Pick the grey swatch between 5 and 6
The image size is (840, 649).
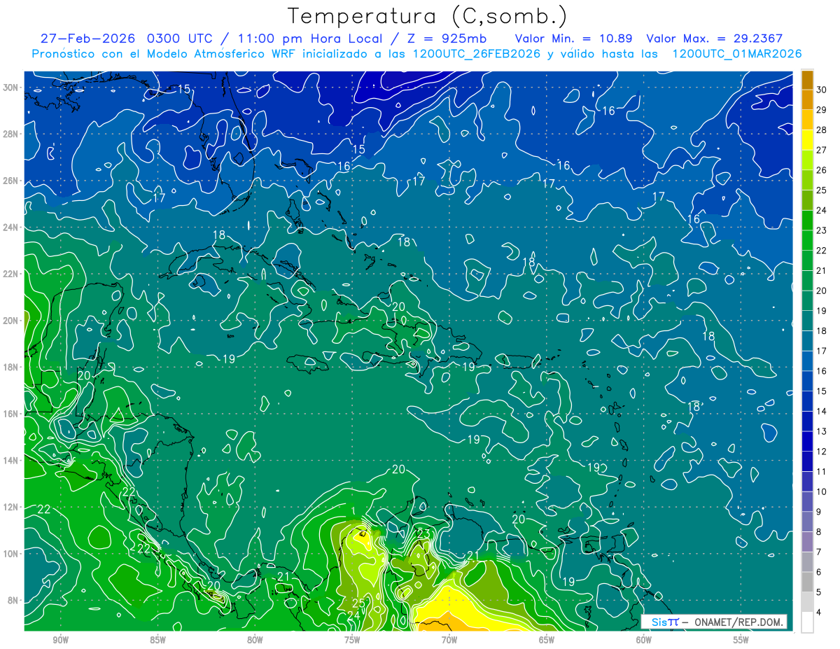coord(807,582)
